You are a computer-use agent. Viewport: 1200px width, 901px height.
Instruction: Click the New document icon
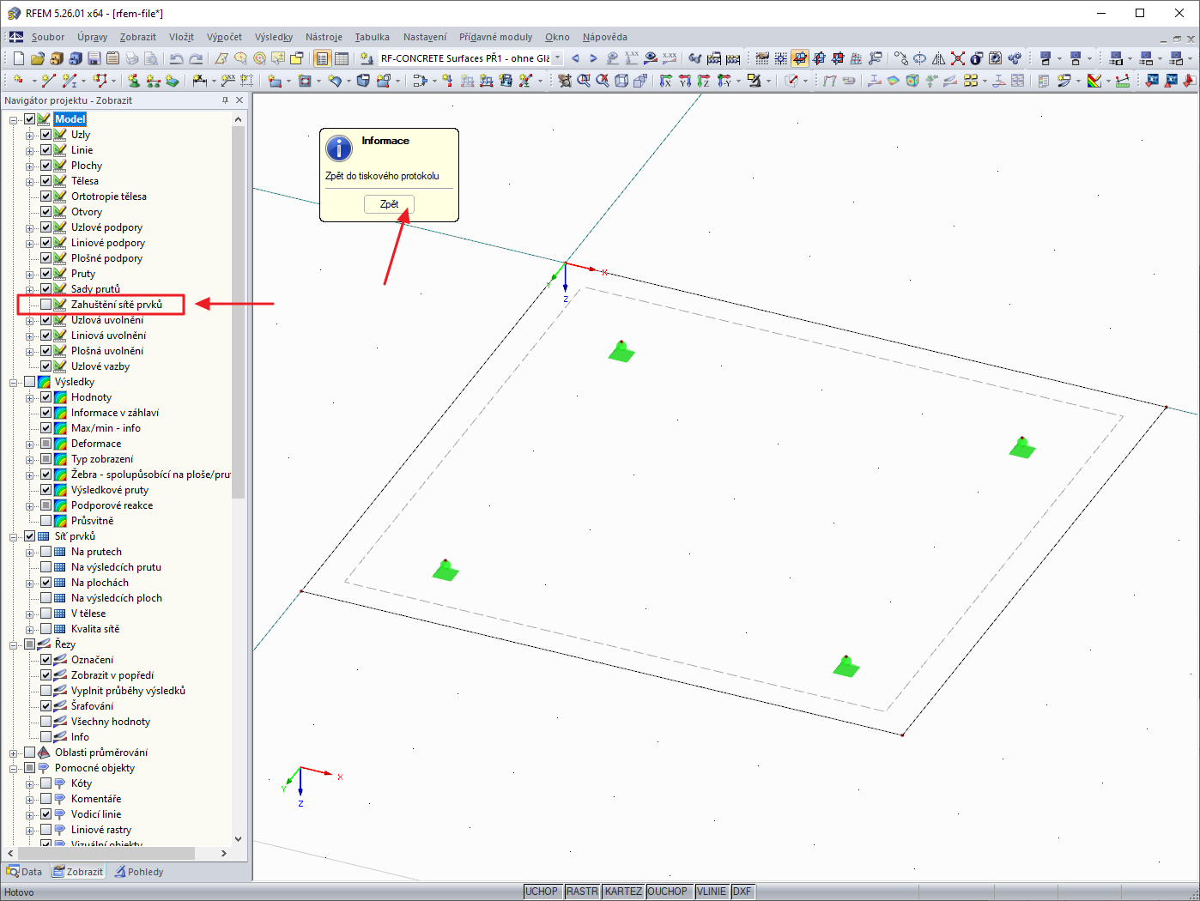coord(18,58)
